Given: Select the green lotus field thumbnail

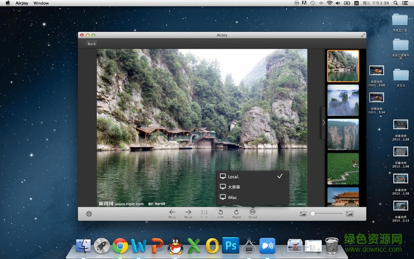Looking at the screenshot, I should (343, 168).
